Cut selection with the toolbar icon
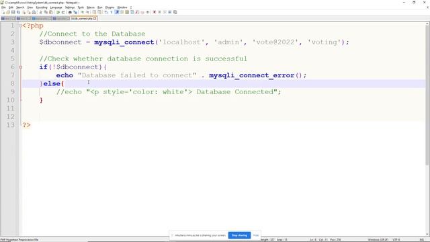 click(40, 12)
